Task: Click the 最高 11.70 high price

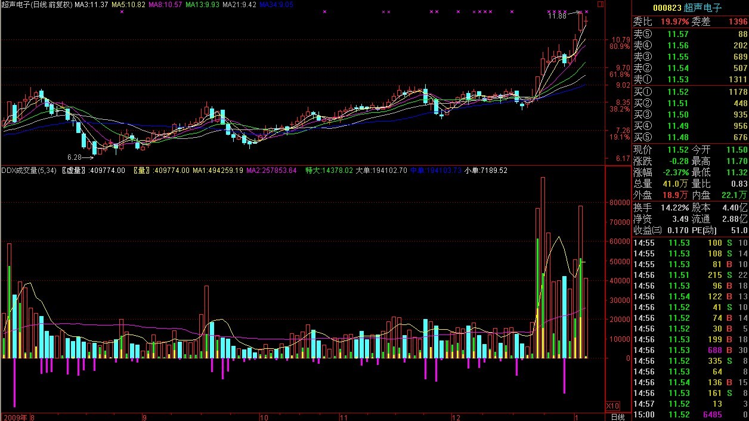Action: click(x=737, y=162)
